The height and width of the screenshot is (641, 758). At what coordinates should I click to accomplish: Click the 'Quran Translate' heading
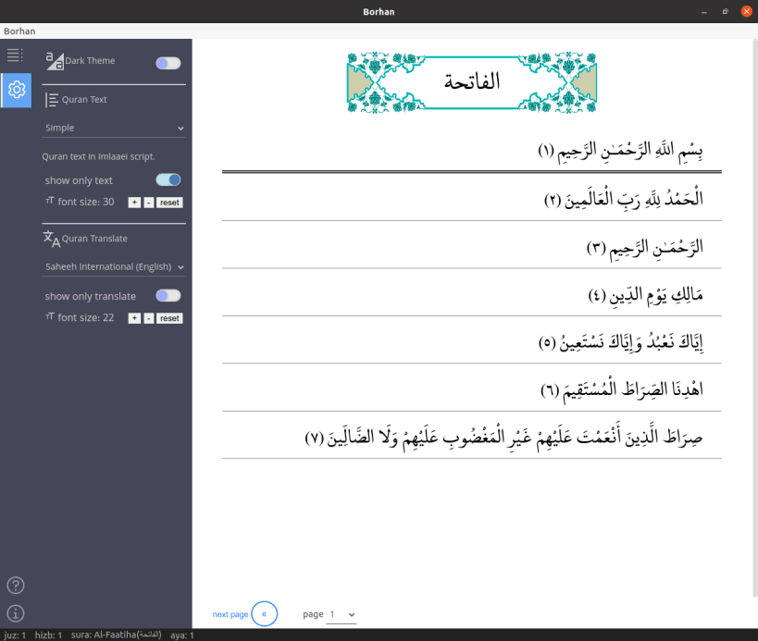click(94, 239)
